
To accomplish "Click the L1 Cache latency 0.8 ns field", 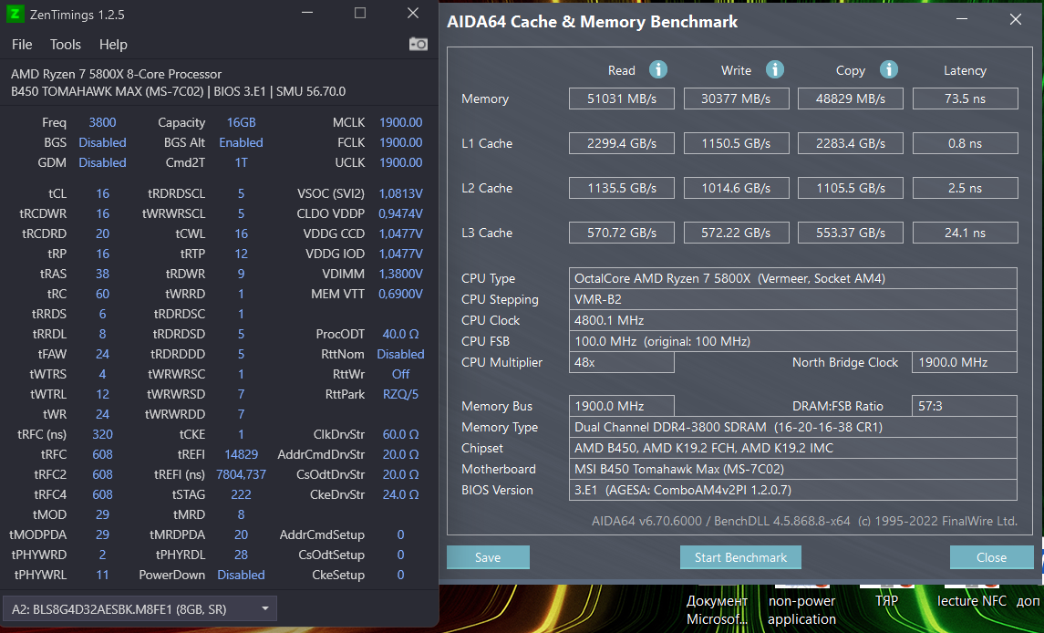I will pyautogui.click(x=966, y=143).
